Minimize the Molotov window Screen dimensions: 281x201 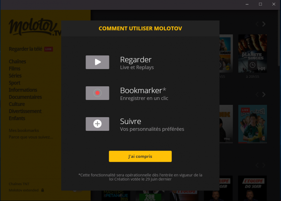[x=247, y=4]
